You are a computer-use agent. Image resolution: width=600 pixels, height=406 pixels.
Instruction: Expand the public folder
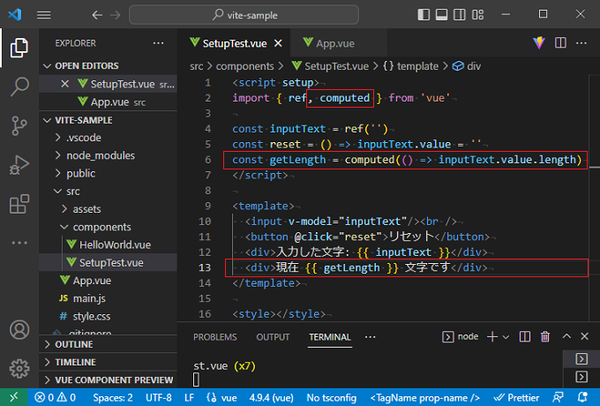[108, 174]
